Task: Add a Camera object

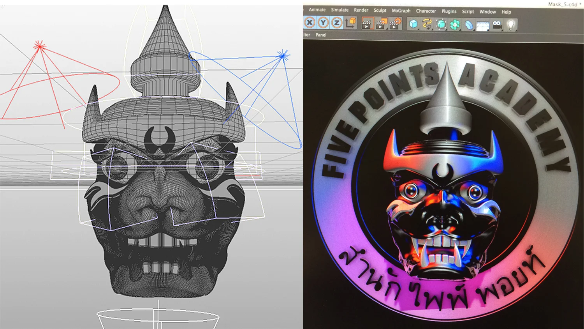Action: pyautogui.click(x=497, y=25)
